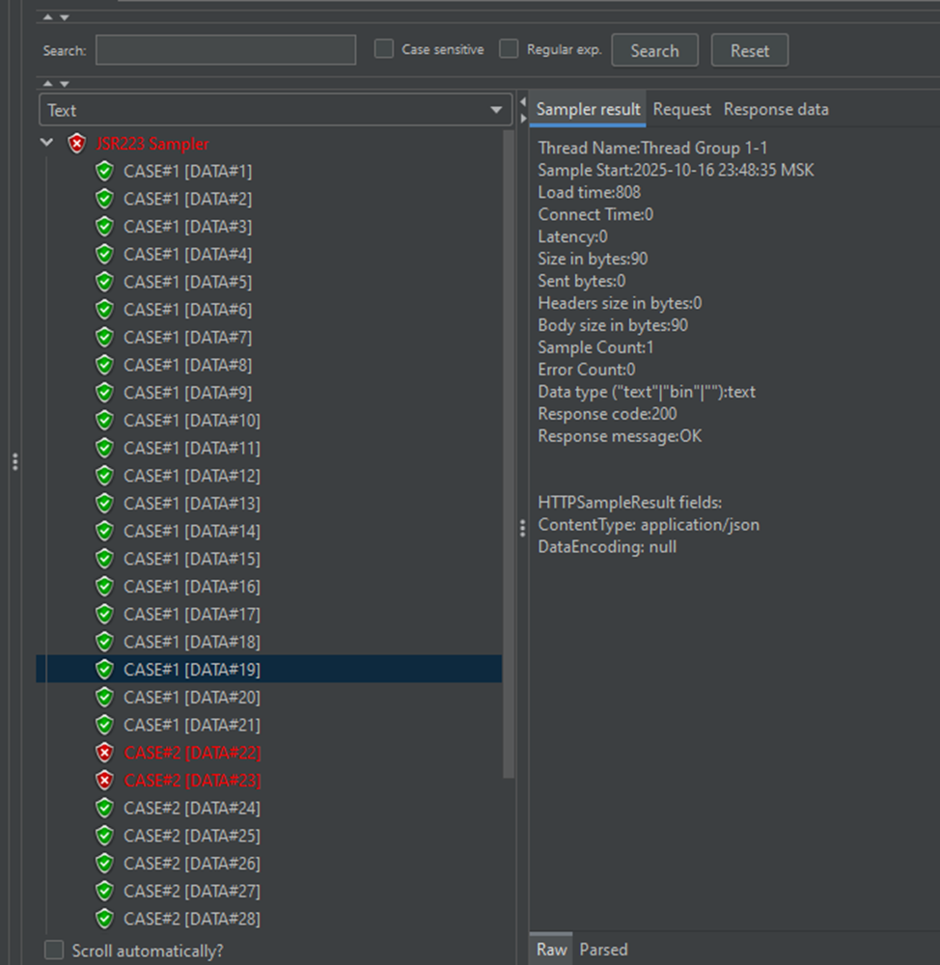
Task: Click the Load time:808 line
Action: (589, 193)
